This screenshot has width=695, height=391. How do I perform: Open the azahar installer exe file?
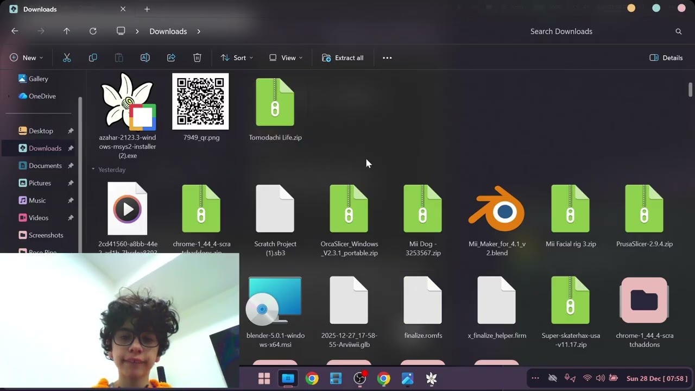pyautogui.click(x=128, y=116)
